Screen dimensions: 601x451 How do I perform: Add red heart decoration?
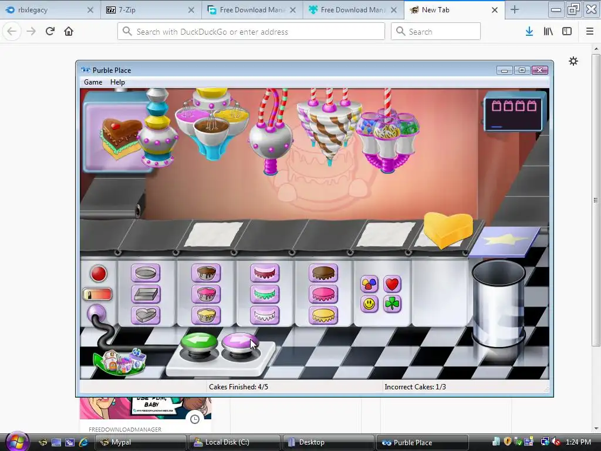[x=392, y=284]
